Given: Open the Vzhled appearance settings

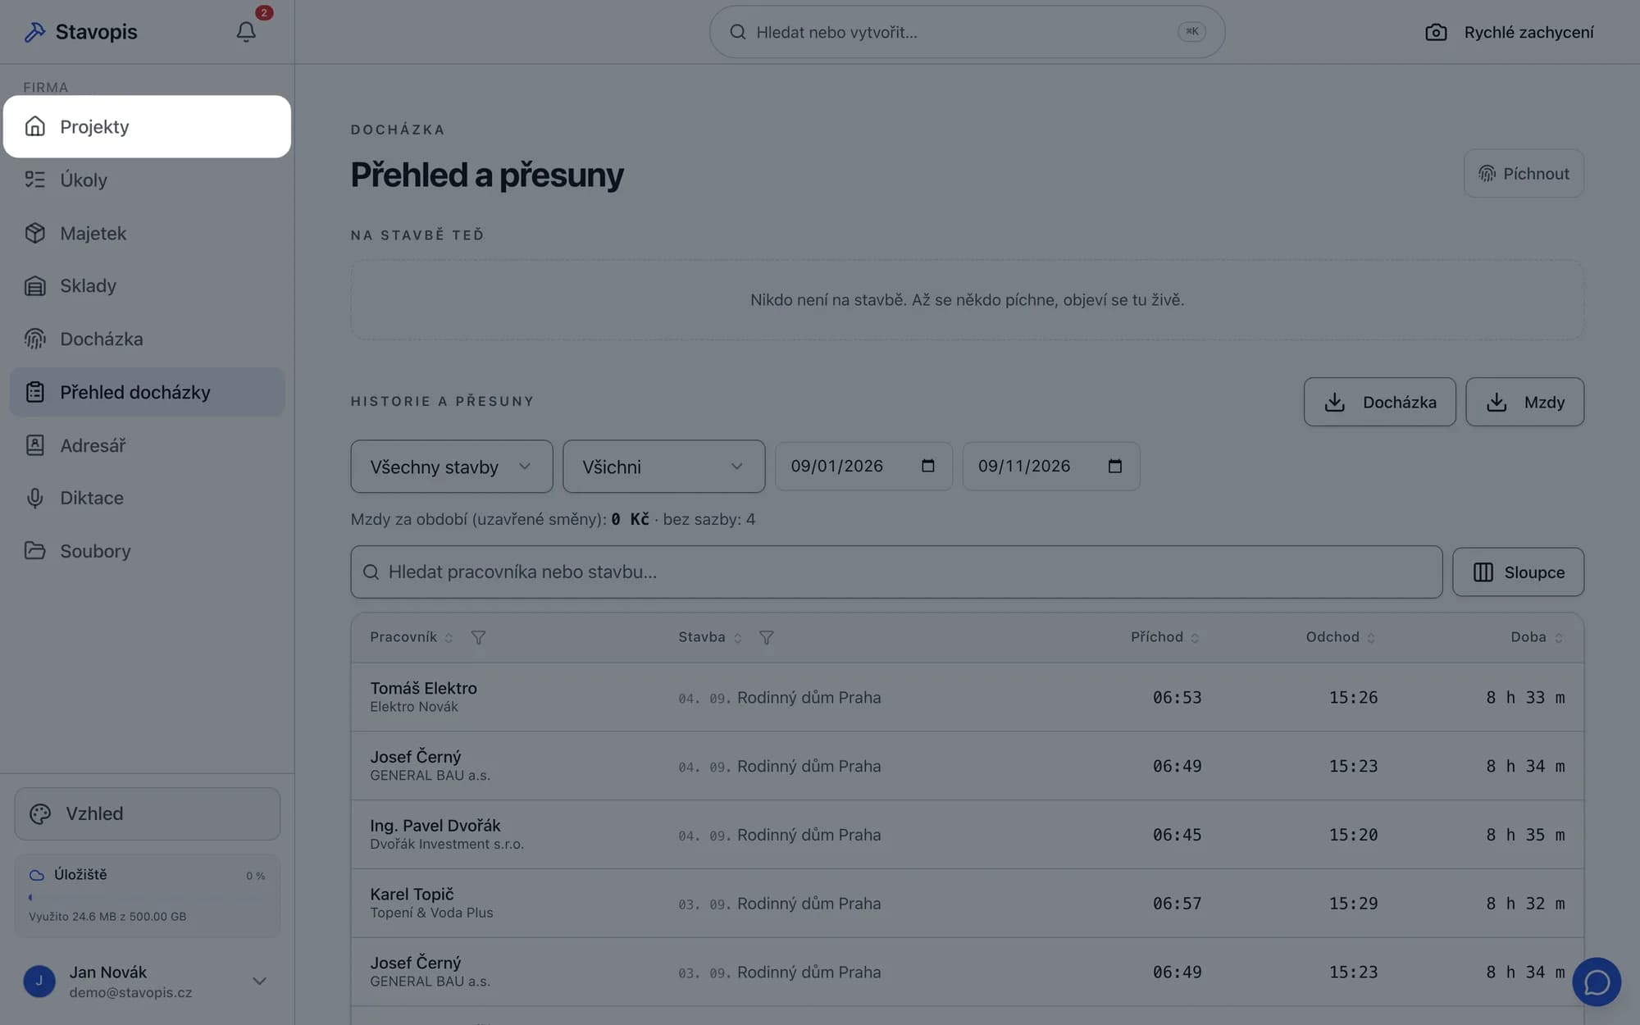Looking at the screenshot, I should tap(147, 813).
